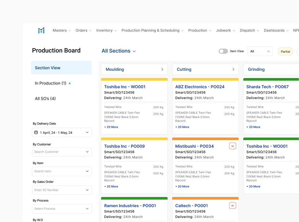Toggle the Item View switch

(x=223, y=51)
